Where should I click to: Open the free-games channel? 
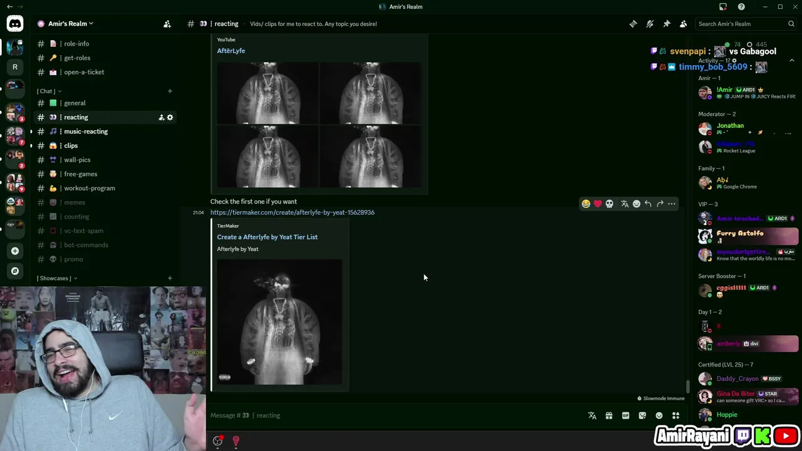[x=105, y=174]
